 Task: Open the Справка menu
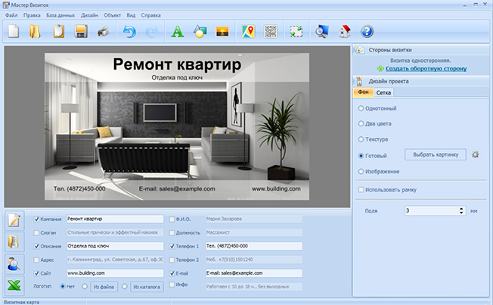[151, 15]
